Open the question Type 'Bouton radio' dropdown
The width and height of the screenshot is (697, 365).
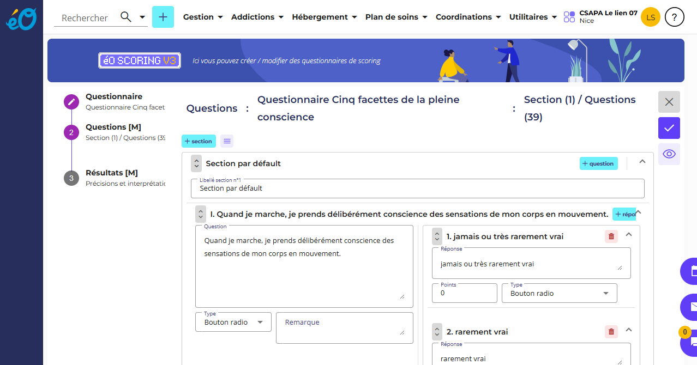233,322
